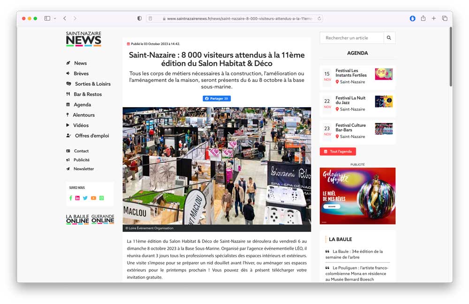Viewport: 469px width, 304px height.
Task: Open Festival La Nuit du Jazz event
Action: tap(350, 100)
